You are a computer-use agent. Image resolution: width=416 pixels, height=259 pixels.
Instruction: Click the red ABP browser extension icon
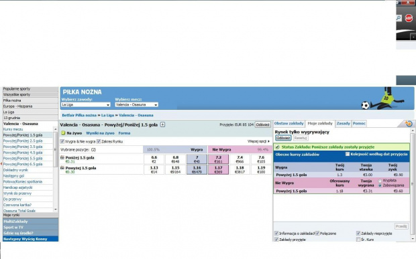tap(409, 18)
